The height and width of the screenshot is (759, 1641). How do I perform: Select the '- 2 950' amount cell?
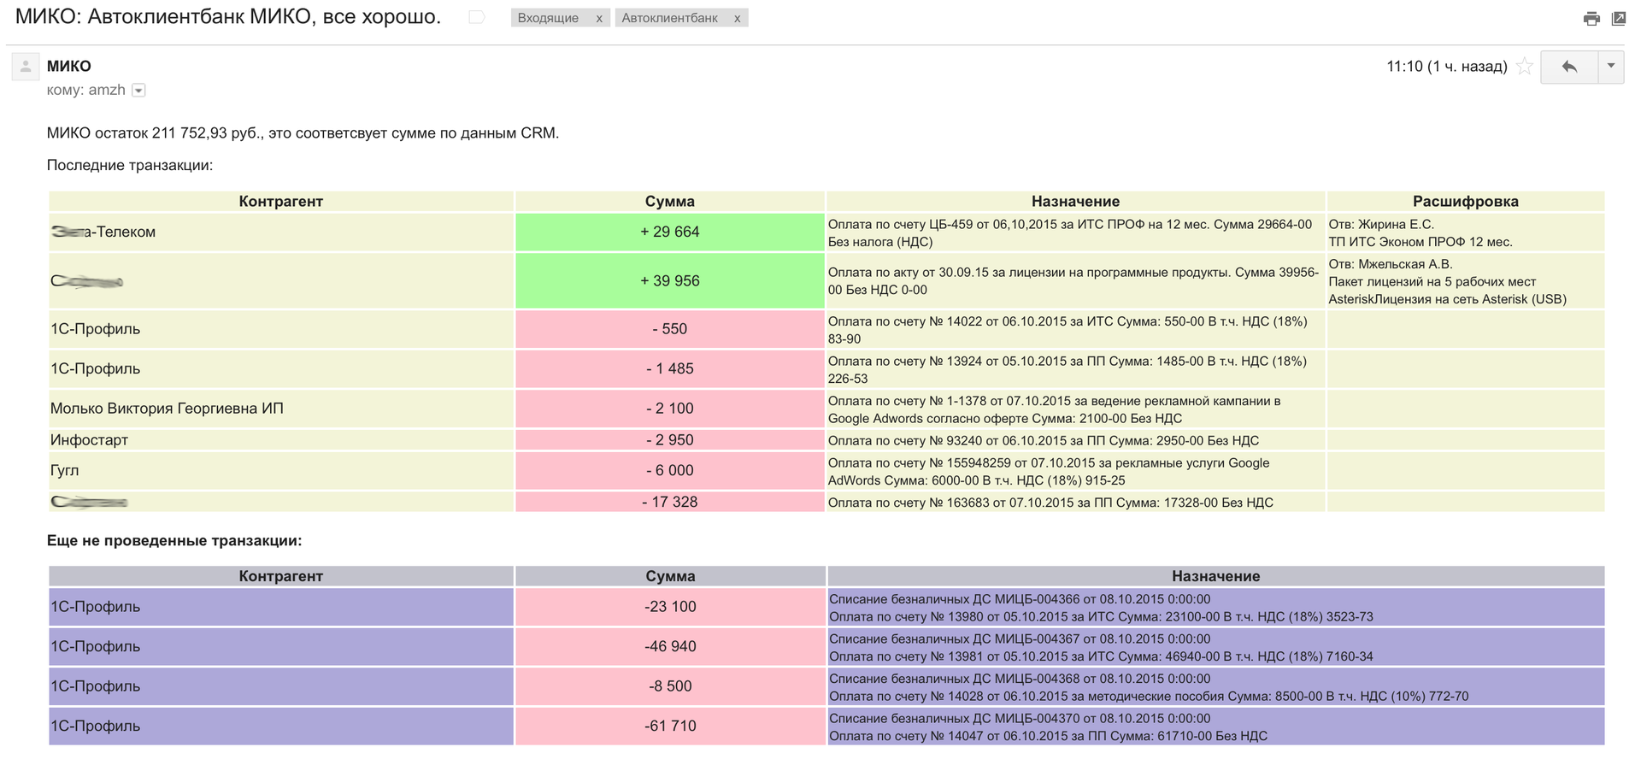(x=670, y=440)
